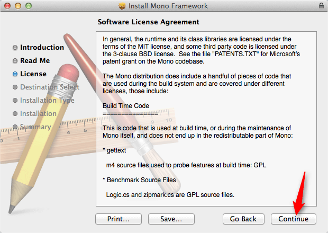The width and height of the screenshot is (328, 233).
Task: Zoom the window with green button
Action: [29, 6]
